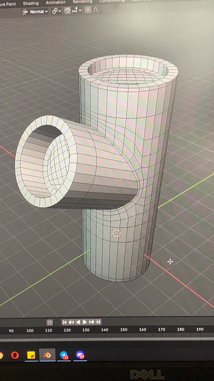This screenshot has width=214, height=381.
Task: Open the Normal transform orientation dropdown
Action: click(35, 11)
